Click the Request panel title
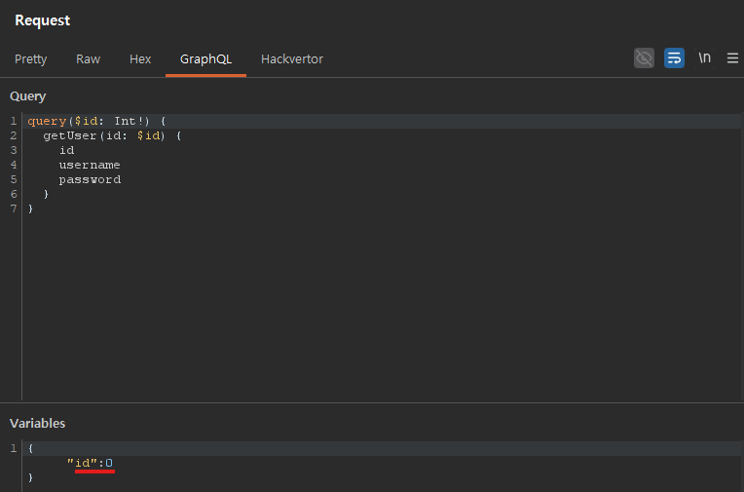This screenshot has height=492, width=744. pyautogui.click(x=42, y=20)
